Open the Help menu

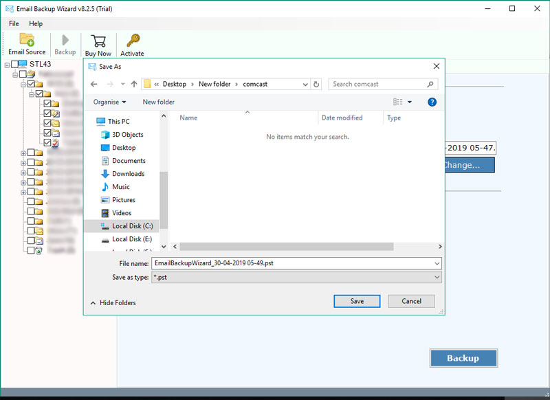pos(36,23)
